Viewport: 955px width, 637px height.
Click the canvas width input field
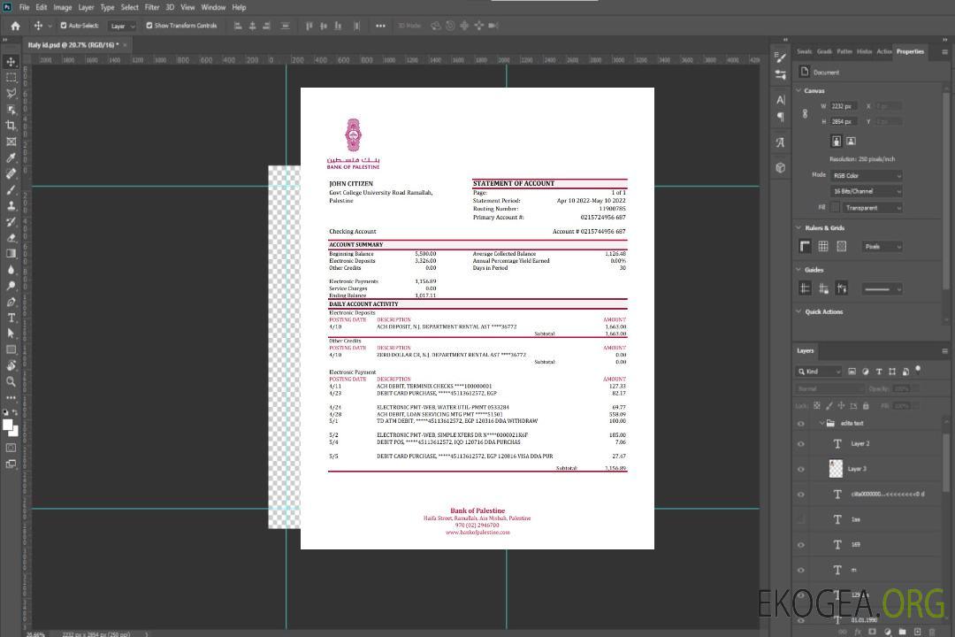pos(843,106)
